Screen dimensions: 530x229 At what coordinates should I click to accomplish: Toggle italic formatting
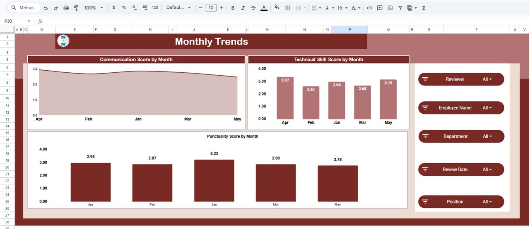(243, 8)
